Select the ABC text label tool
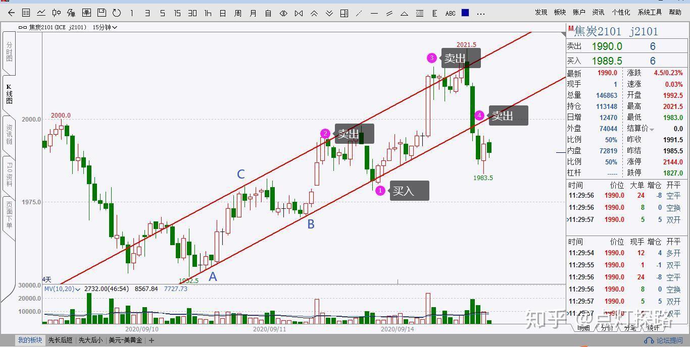 click(x=451, y=13)
